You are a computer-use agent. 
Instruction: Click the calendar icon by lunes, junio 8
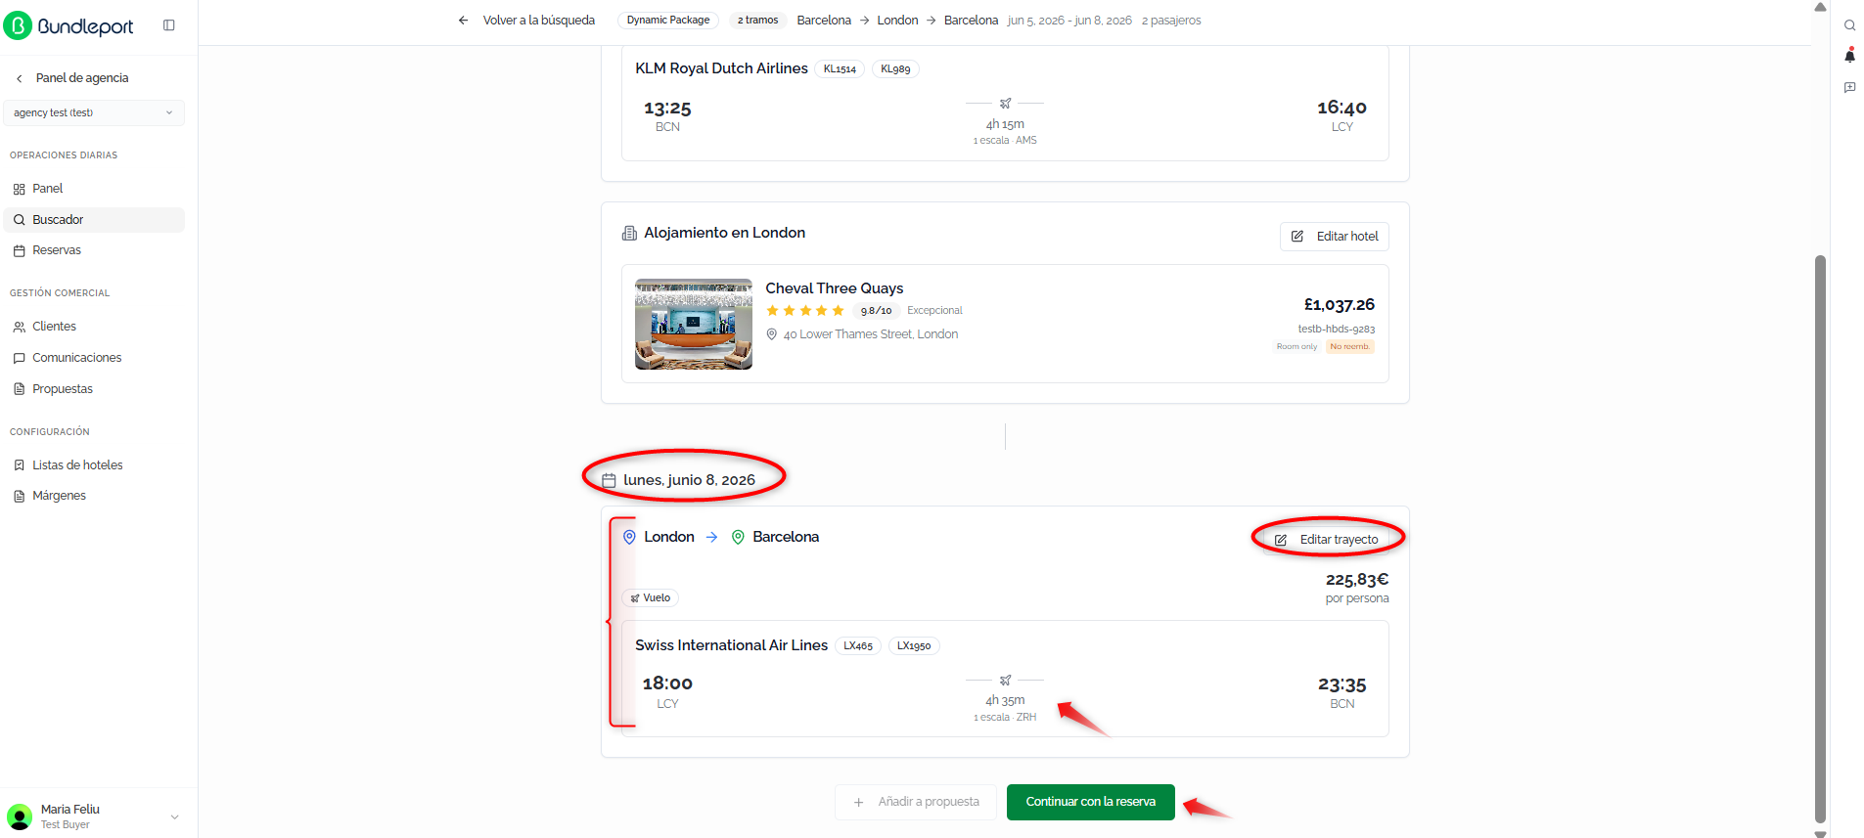coord(609,481)
